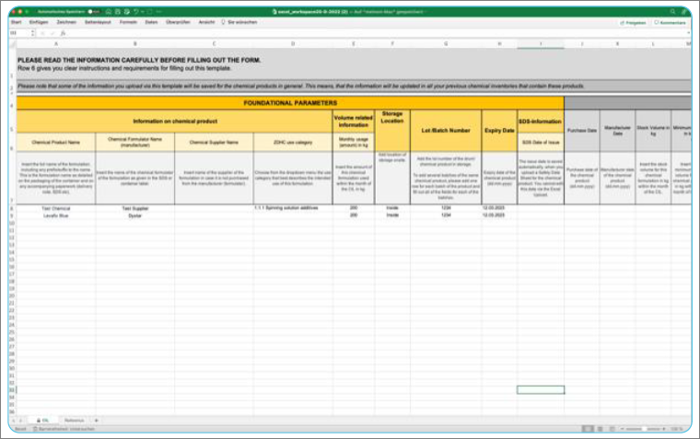Click the Name Box cell reference field
700x439 pixels.
point(18,33)
